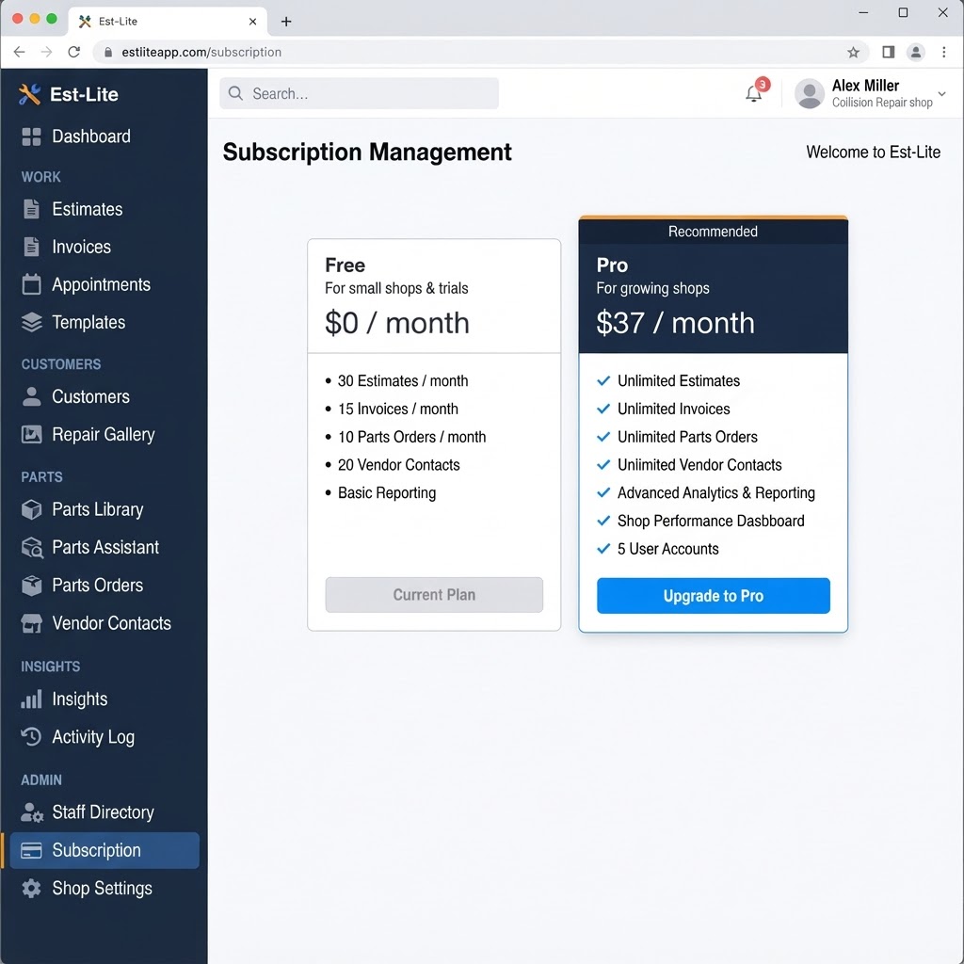Viewport: 964px width, 964px height.
Task: Click the $0 / month price
Action: tap(396, 323)
